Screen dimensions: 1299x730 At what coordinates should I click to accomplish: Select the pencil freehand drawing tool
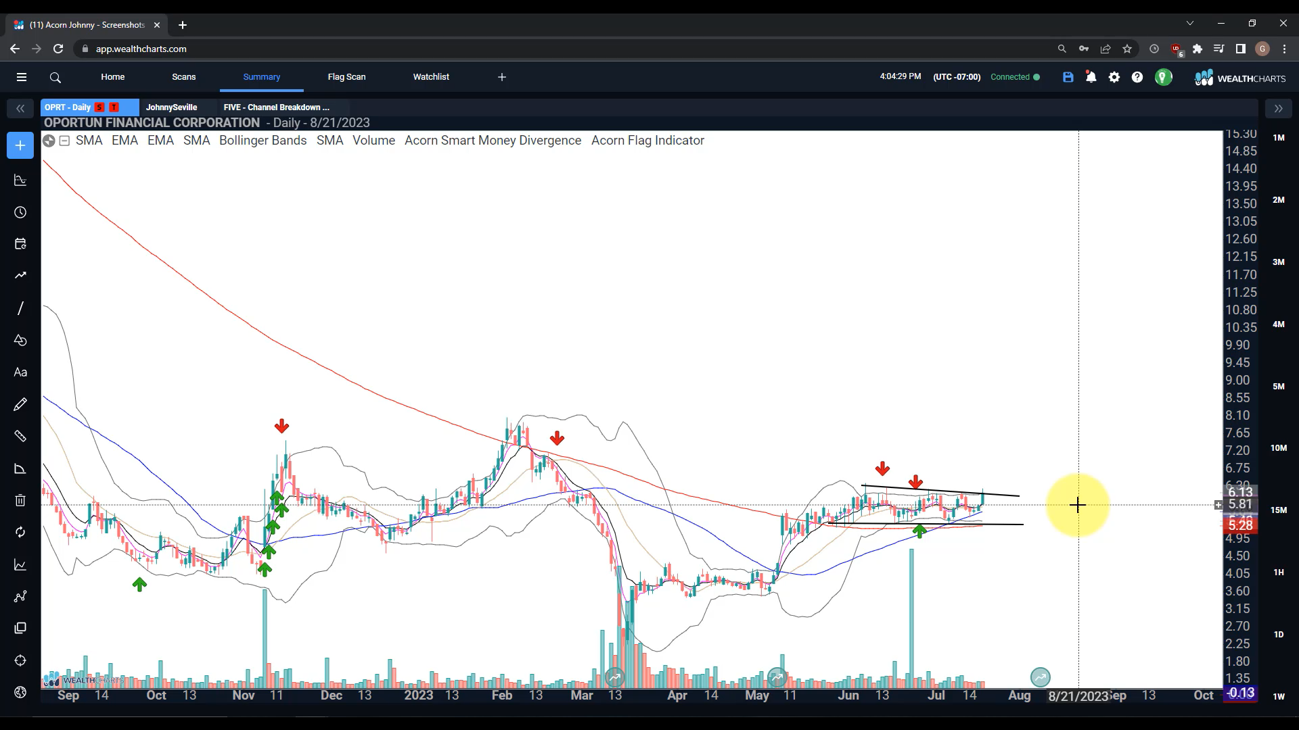20,404
